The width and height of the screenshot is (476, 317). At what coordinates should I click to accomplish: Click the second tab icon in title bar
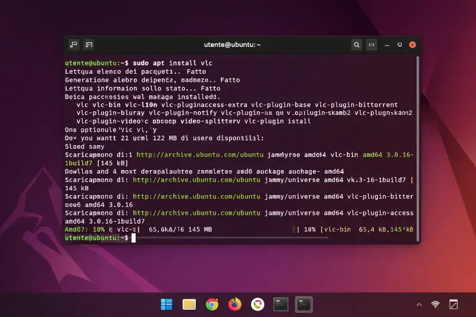click(89, 45)
